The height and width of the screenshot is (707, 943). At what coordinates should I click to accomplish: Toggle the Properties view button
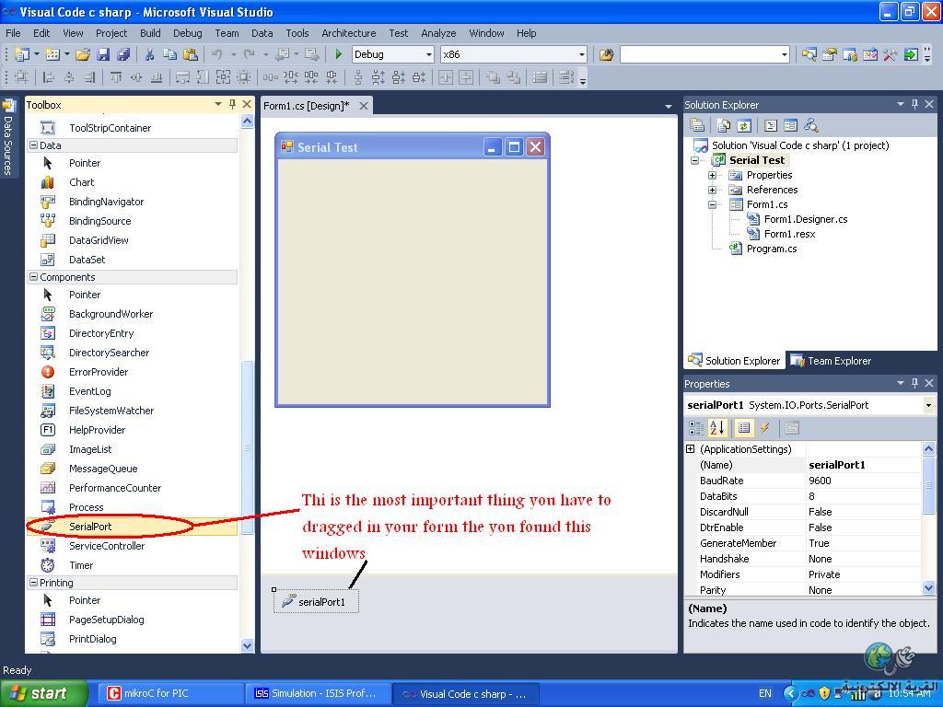click(744, 428)
